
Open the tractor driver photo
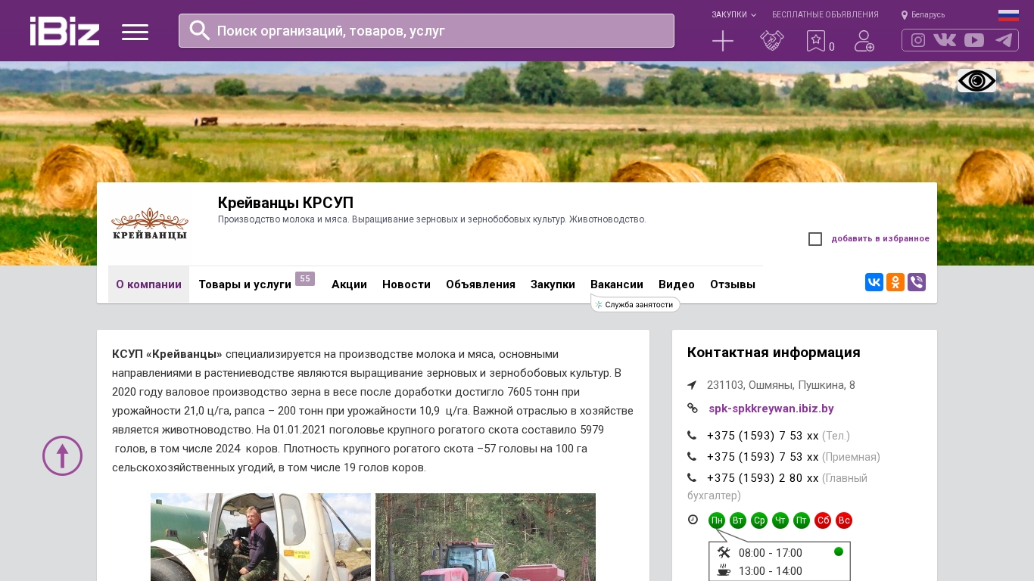260,537
